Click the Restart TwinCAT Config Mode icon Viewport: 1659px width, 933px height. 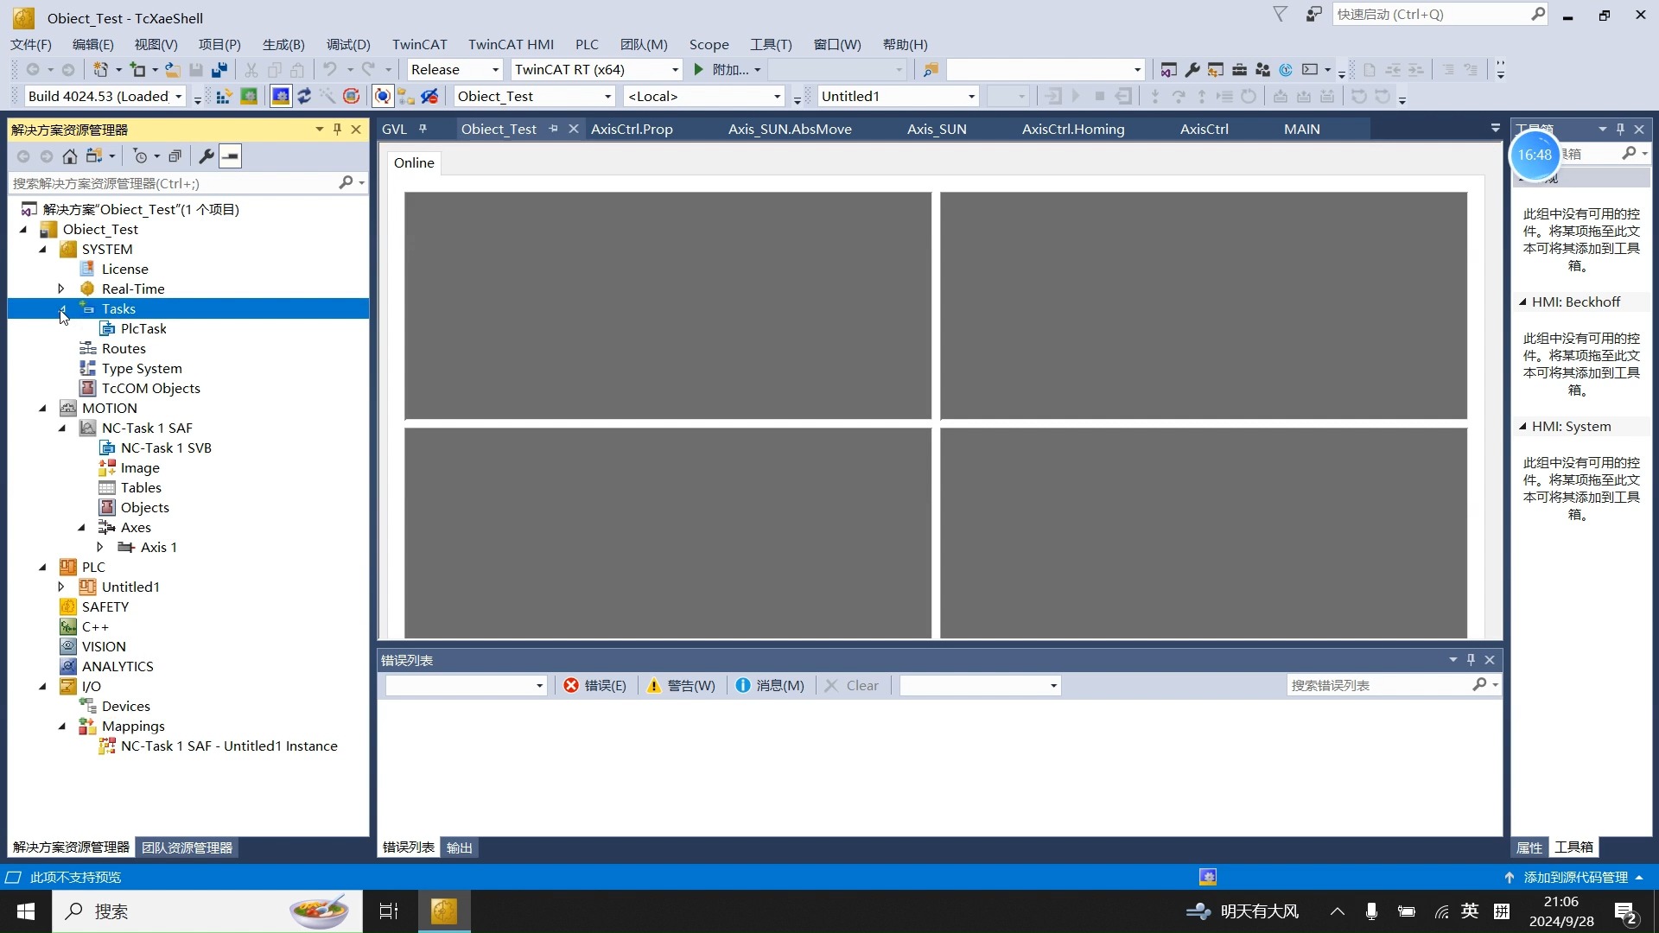coord(281,96)
